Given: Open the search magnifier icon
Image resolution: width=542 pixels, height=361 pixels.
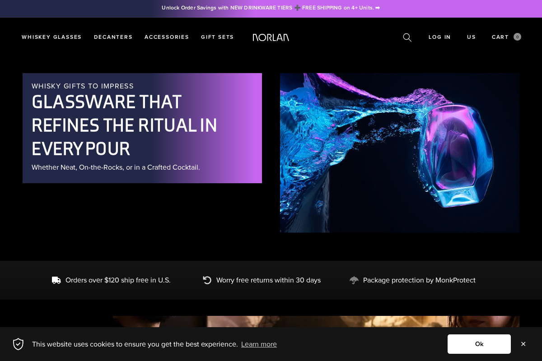Looking at the screenshot, I should point(407,37).
